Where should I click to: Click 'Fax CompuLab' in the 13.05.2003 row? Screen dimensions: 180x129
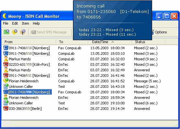point(69,48)
